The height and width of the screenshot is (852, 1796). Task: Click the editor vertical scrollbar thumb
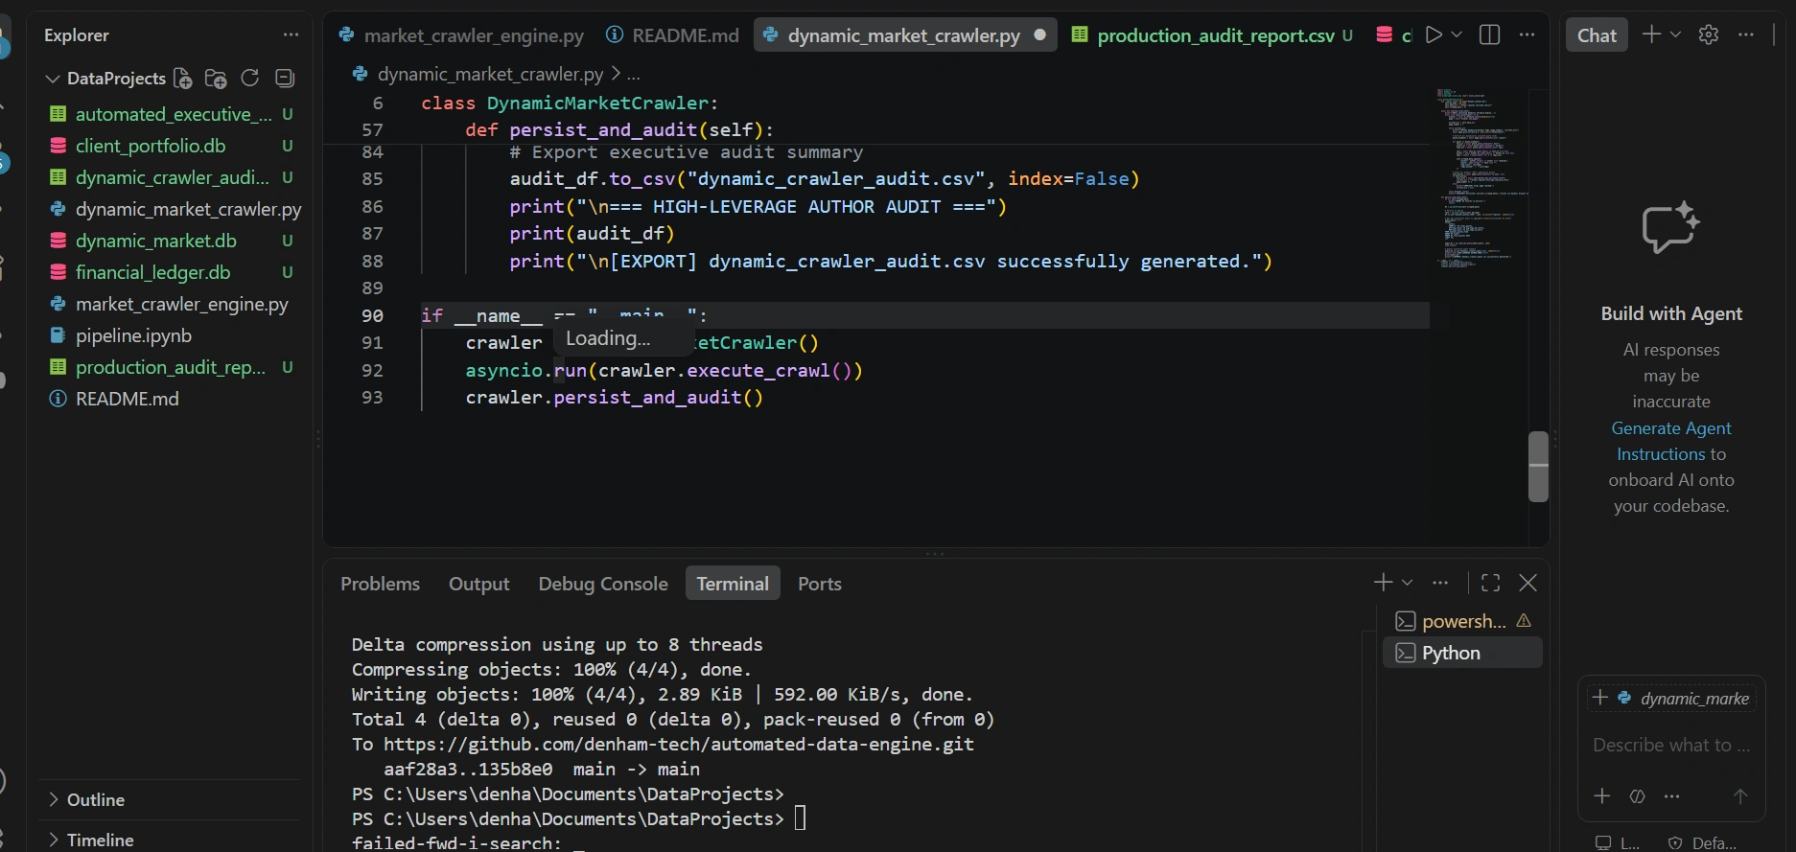(x=1538, y=467)
